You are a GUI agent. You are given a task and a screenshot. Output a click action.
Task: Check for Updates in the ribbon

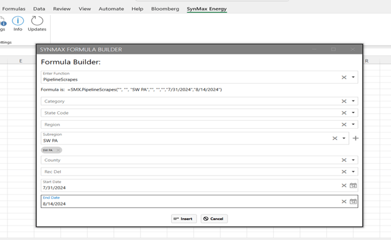click(37, 24)
